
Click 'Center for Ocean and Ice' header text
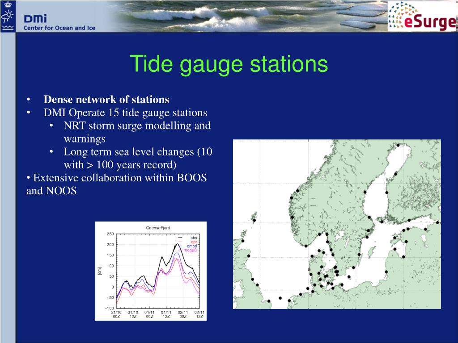(59, 28)
